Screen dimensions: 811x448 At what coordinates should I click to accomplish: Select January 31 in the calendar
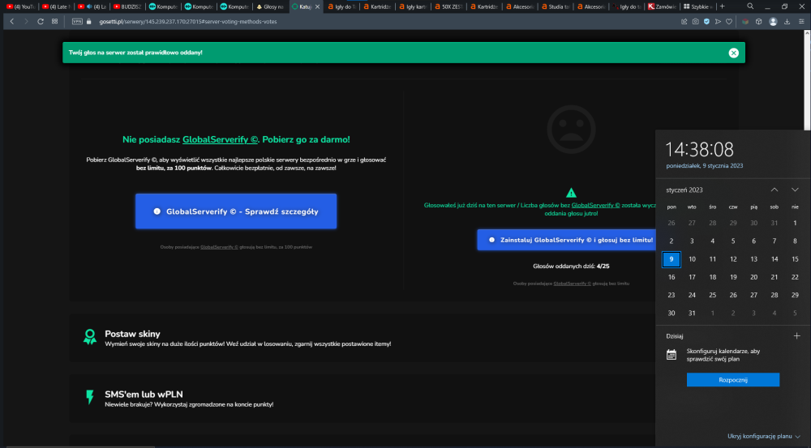[692, 314]
